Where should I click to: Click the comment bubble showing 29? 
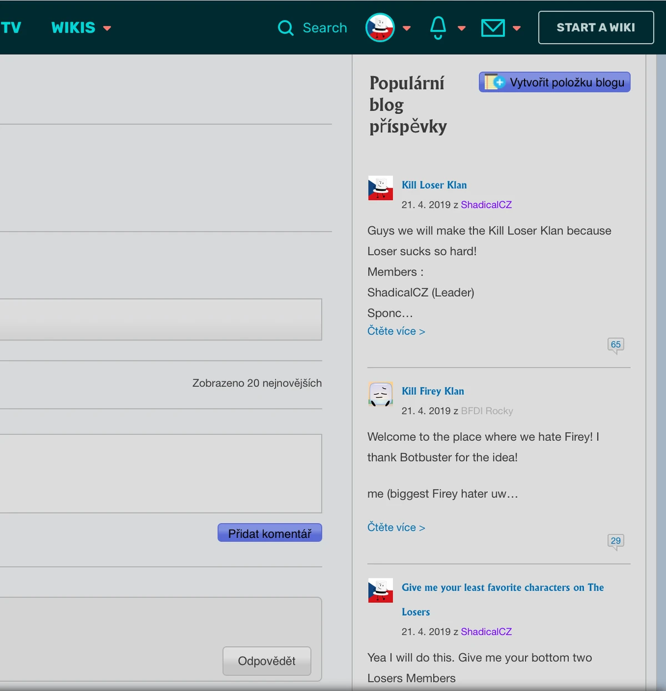coord(615,541)
